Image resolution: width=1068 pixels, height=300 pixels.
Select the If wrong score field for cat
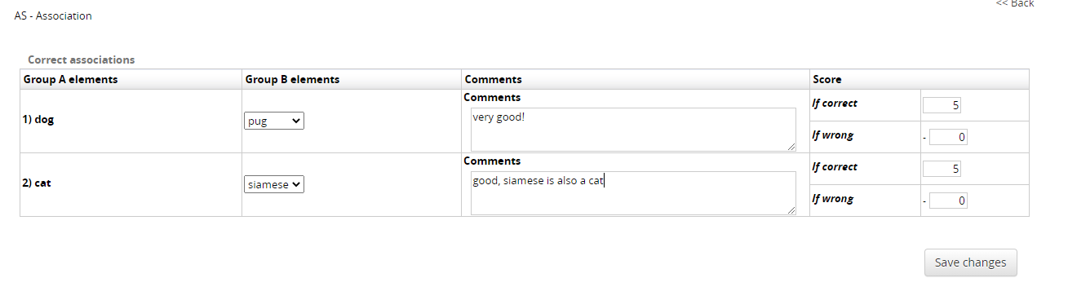coord(948,201)
